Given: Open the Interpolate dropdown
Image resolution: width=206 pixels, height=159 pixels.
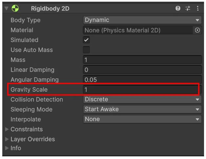Looking at the screenshot, I should coord(142,119).
